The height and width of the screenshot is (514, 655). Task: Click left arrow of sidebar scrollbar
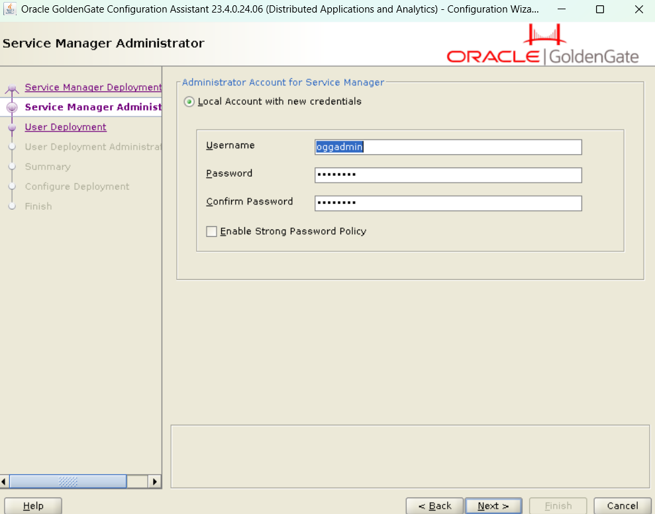pyautogui.click(x=4, y=482)
